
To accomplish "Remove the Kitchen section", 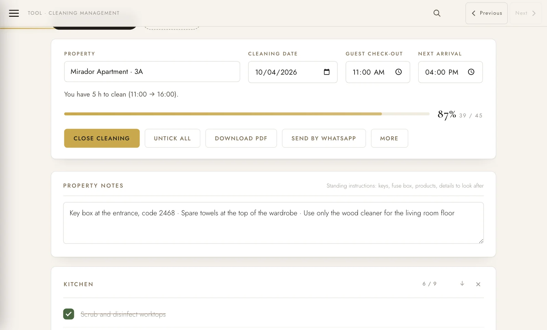I will (478, 284).
